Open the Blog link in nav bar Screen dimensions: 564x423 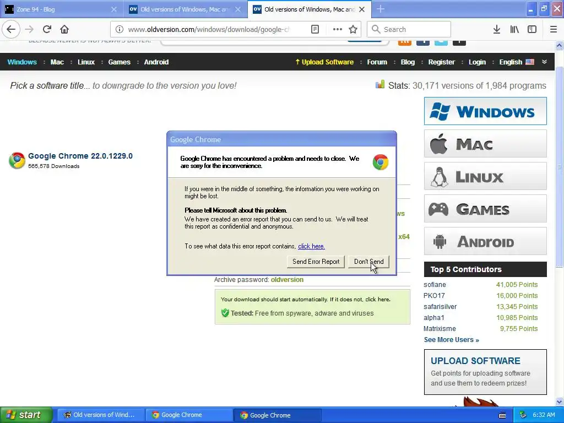pyautogui.click(x=408, y=62)
